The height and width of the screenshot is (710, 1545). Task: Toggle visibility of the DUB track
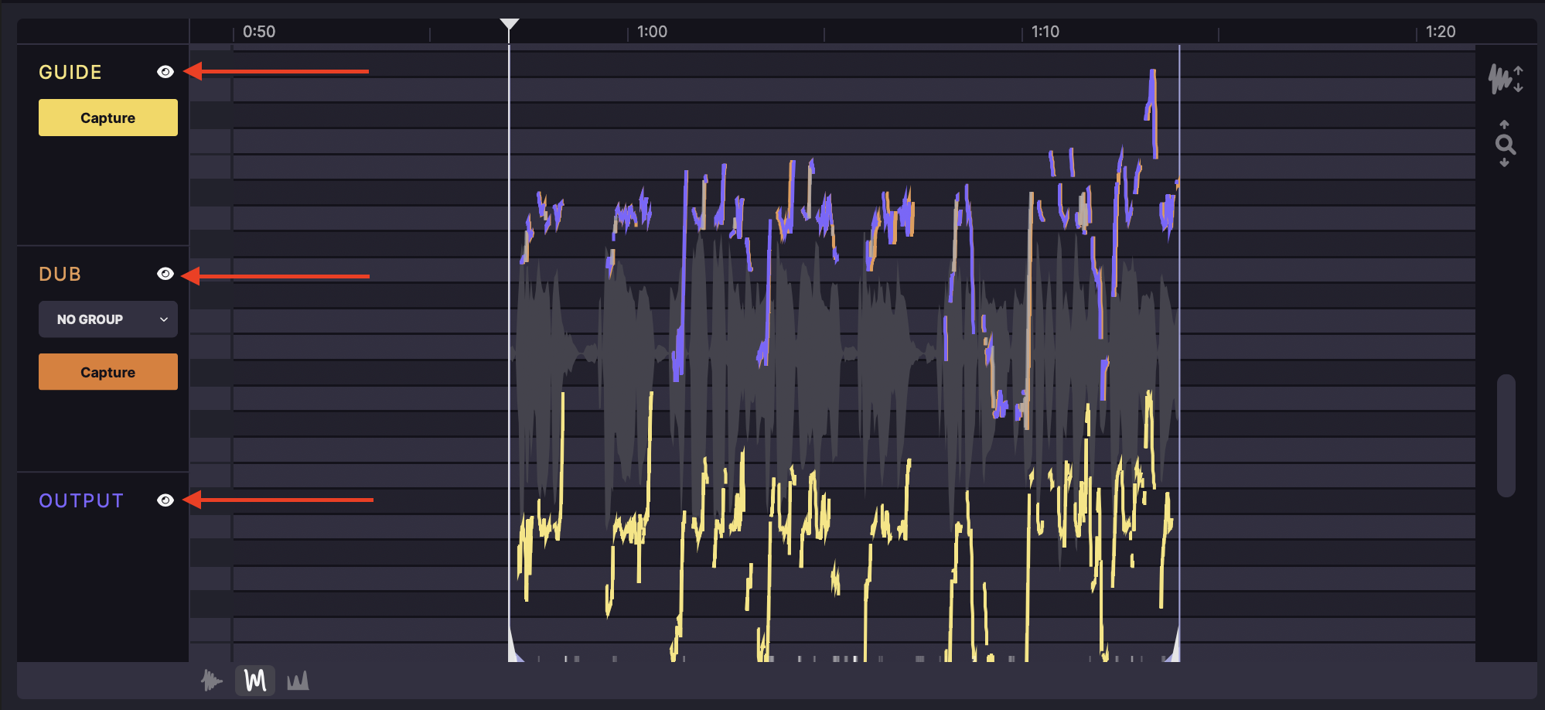click(165, 274)
